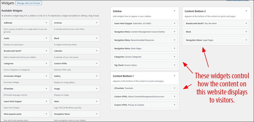Select the Calendar widget title

[58, 51]
